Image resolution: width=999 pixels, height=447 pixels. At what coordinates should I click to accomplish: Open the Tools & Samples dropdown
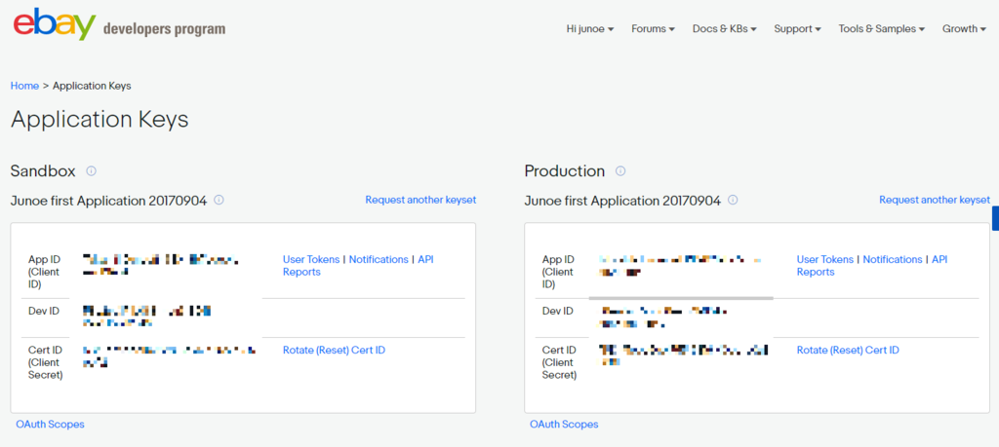[882, 28]
